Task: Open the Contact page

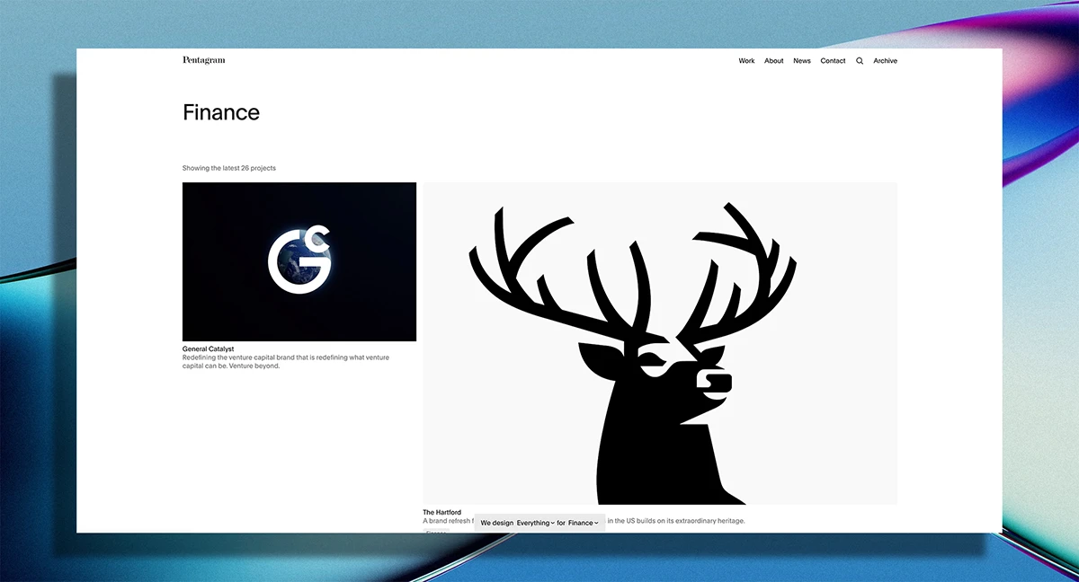Action: click(833, 61)
